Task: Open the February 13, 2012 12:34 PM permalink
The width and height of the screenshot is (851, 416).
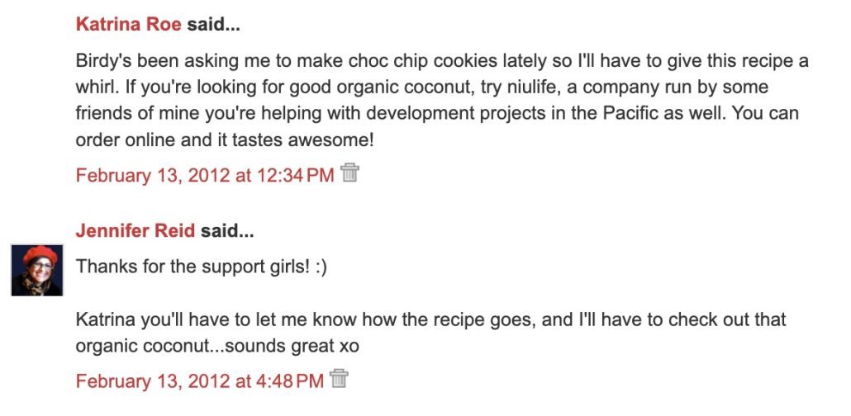Action: coord(205,175)
